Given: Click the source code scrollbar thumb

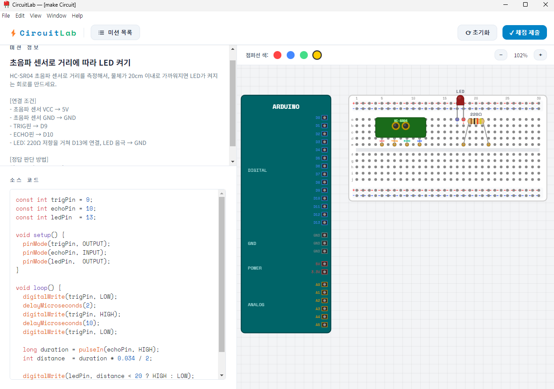Looking at the screenshot, I should pyautogui.click(x=222, y=274).
